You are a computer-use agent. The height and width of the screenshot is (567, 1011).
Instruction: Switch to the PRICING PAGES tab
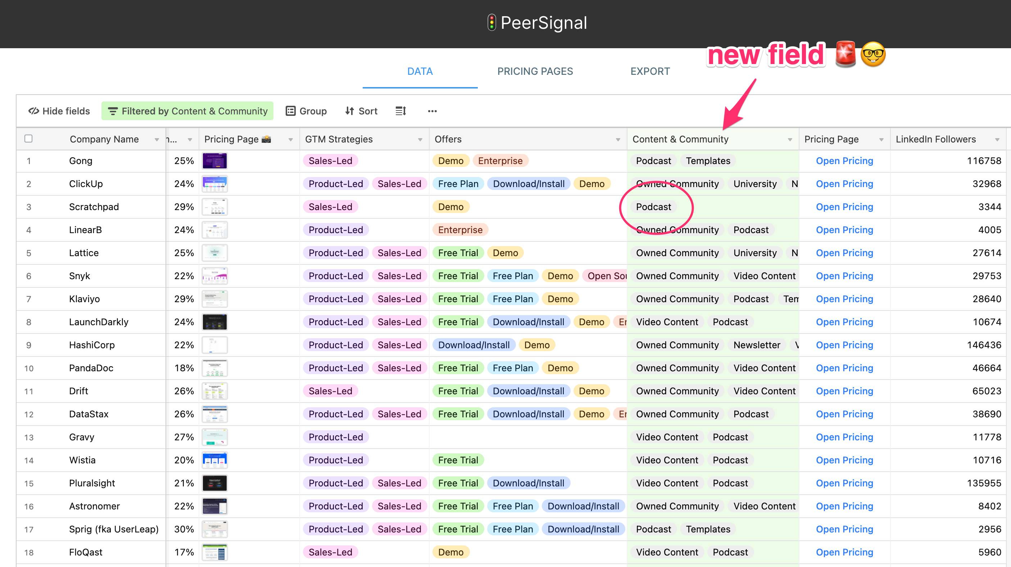[535, 71]
